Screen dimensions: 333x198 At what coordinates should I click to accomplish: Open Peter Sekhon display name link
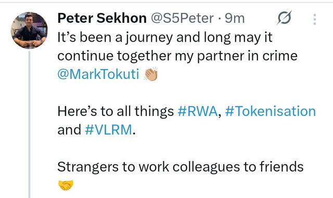tap(102, 18)
